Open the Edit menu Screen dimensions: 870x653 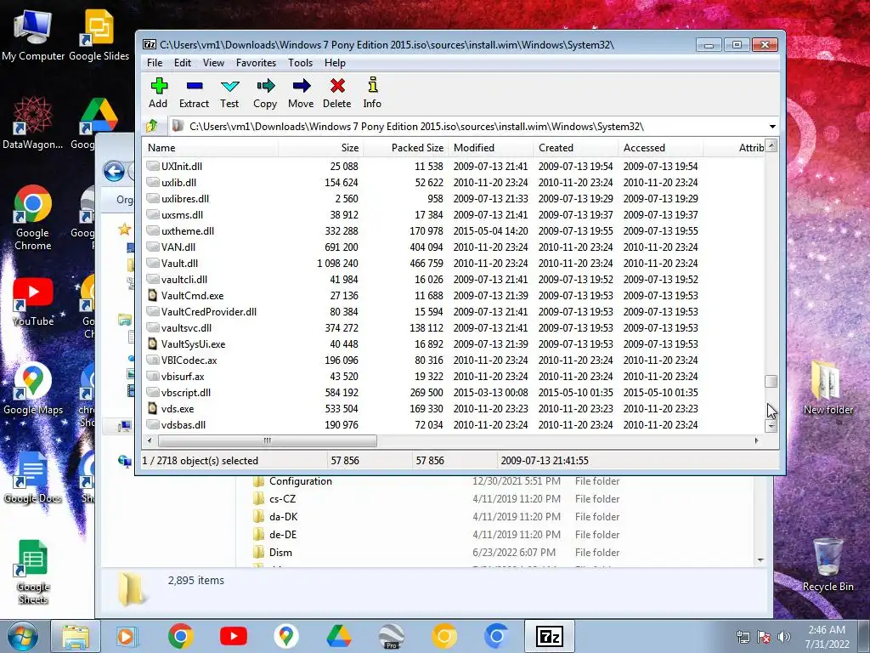coord(182,63)
